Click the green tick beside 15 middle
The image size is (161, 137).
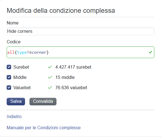coord(50,77)
